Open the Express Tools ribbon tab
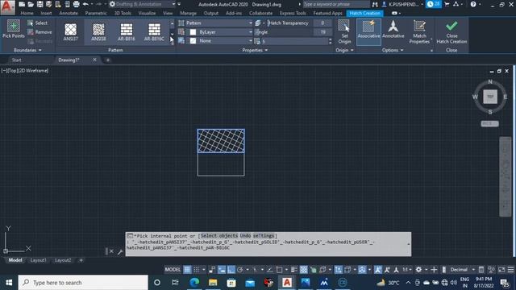 point(293,13)
